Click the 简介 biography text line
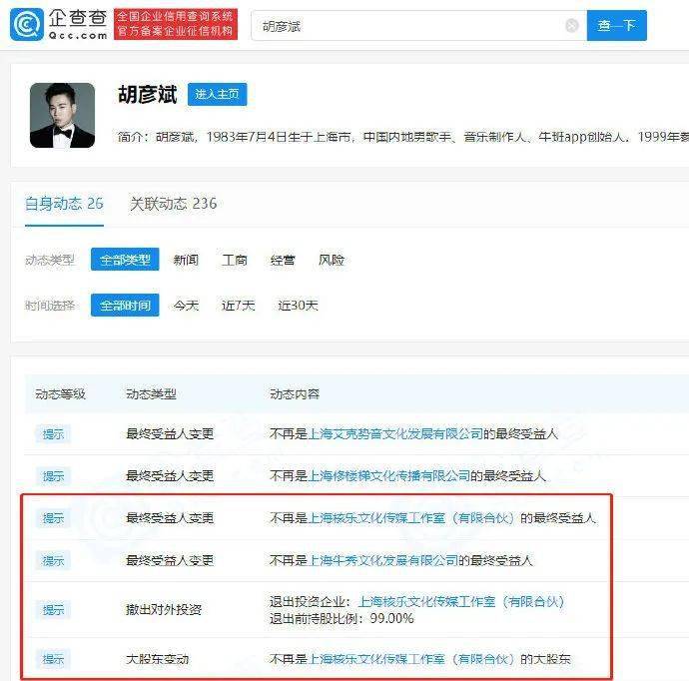The height and width of the screenshot is (681, 689). pyautogui.click(x=402, y=137)
